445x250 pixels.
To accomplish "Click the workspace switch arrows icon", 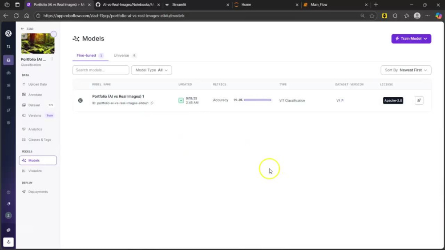I will click(x=8, y=47).
